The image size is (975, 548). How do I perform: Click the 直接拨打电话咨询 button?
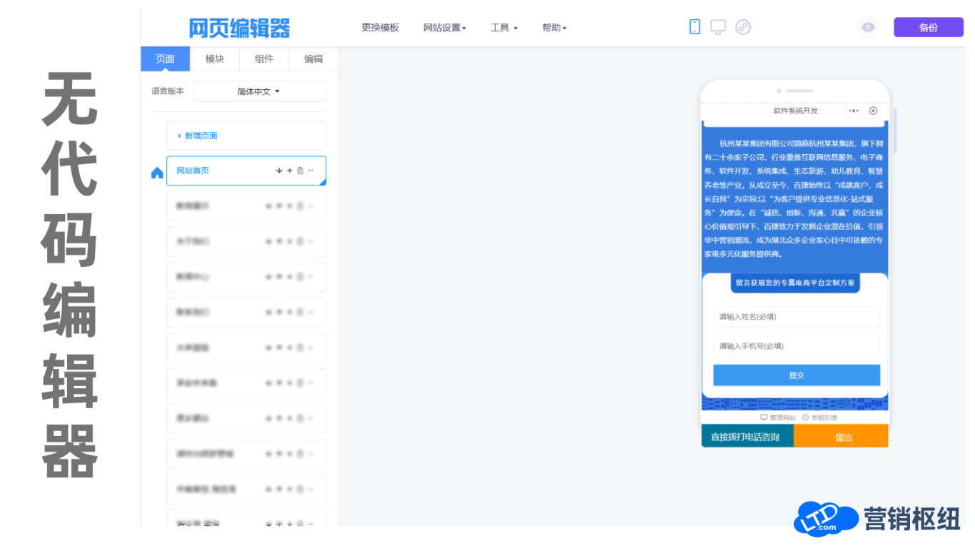point(747,437)
